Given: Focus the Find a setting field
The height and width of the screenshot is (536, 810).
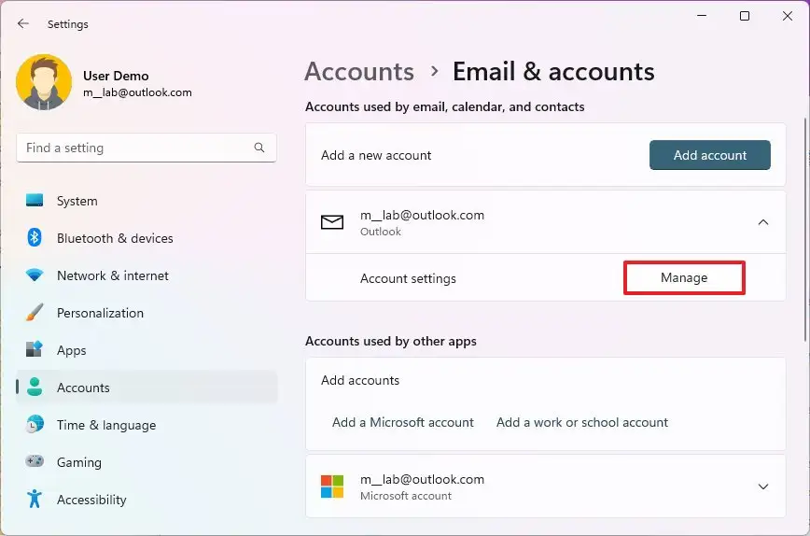Looking at the screenshot, I should [147, 148].
